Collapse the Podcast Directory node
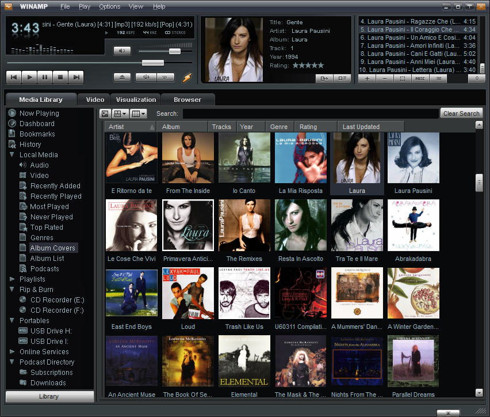Viewport: 490px width, 417px height. [x=12, y=362]
